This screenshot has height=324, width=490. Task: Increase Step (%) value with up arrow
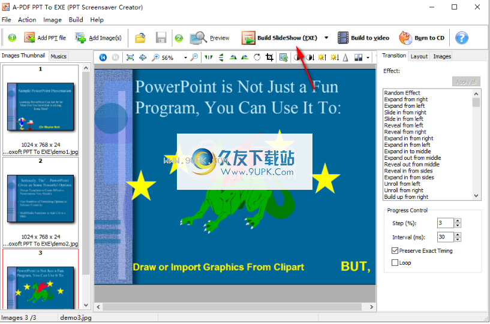[x=458, y=220]
